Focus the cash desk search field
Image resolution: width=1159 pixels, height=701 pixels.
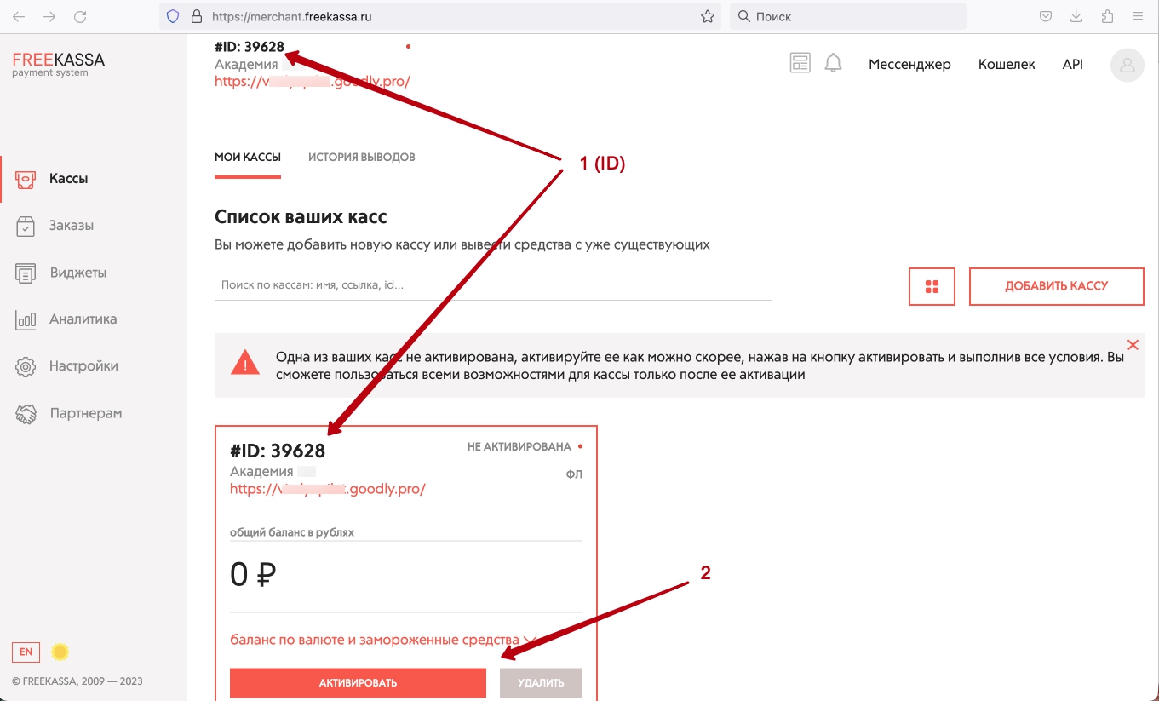(493, 285)
